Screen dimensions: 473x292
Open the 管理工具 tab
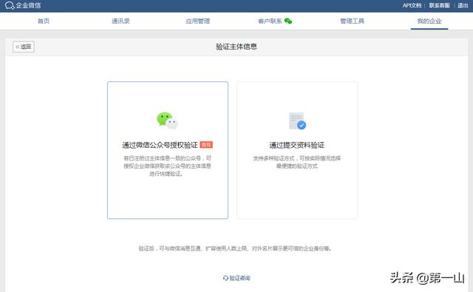pyautogui.click(x=352, y=21)
